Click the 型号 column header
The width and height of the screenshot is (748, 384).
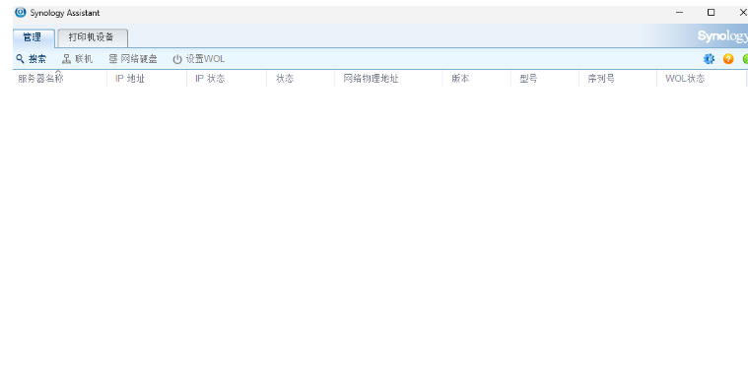(545, 79)
